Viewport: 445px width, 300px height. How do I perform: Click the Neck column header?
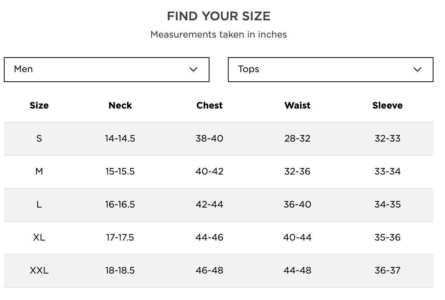[120, 105]
